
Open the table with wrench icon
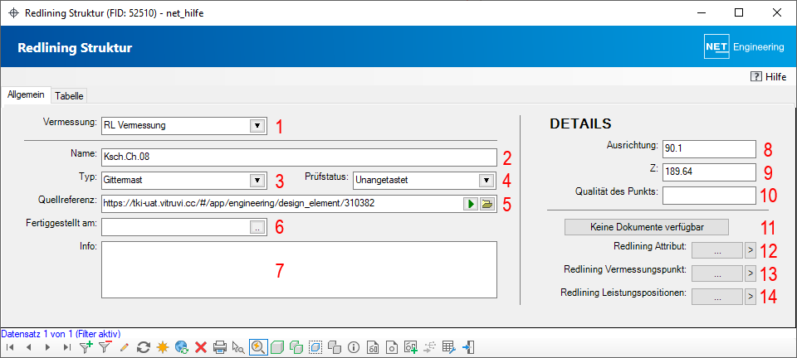tap(449, 347)
